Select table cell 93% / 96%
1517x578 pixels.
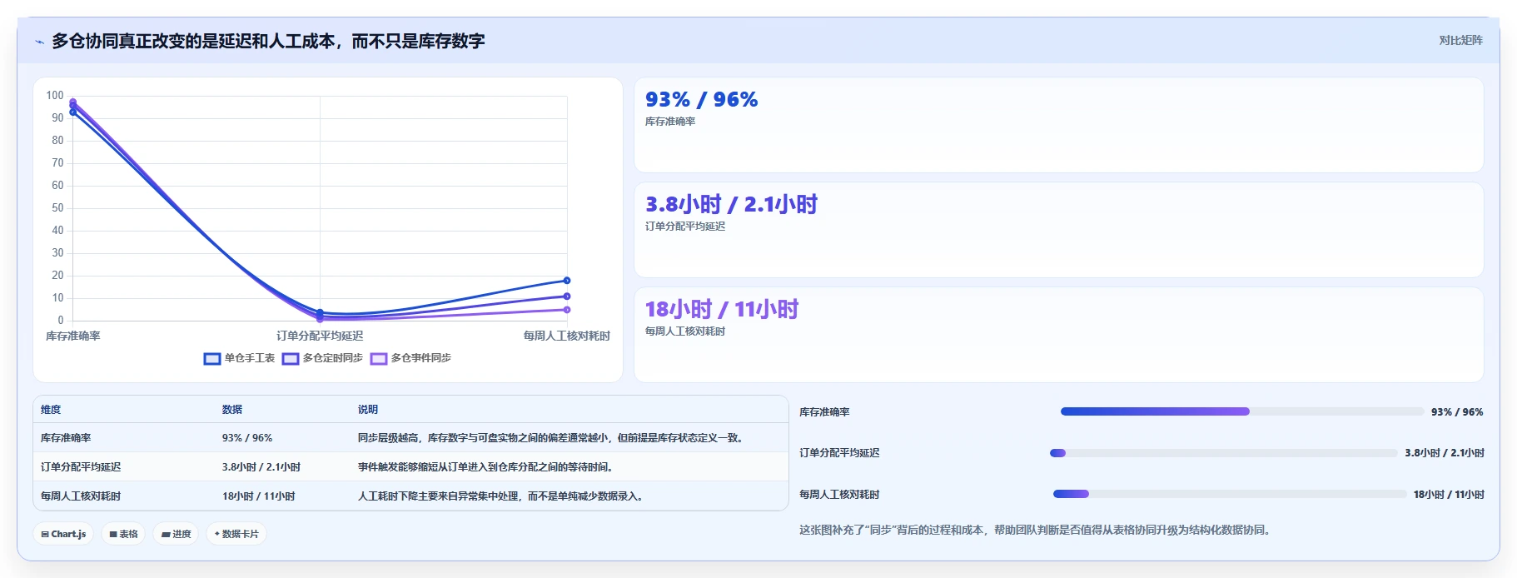[247, 438]
